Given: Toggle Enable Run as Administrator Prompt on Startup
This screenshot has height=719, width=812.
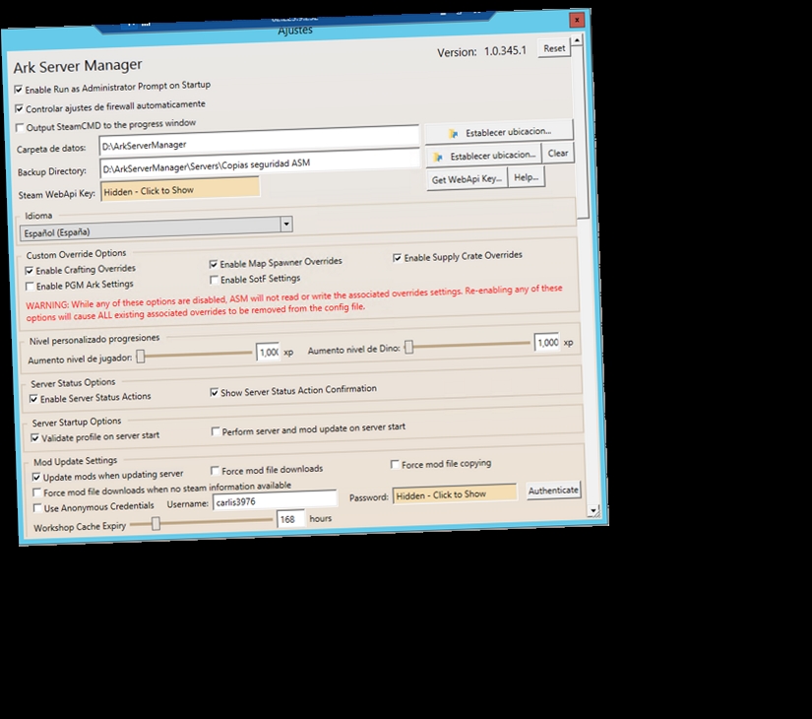Looking at the screenshot, I should 19,90.
